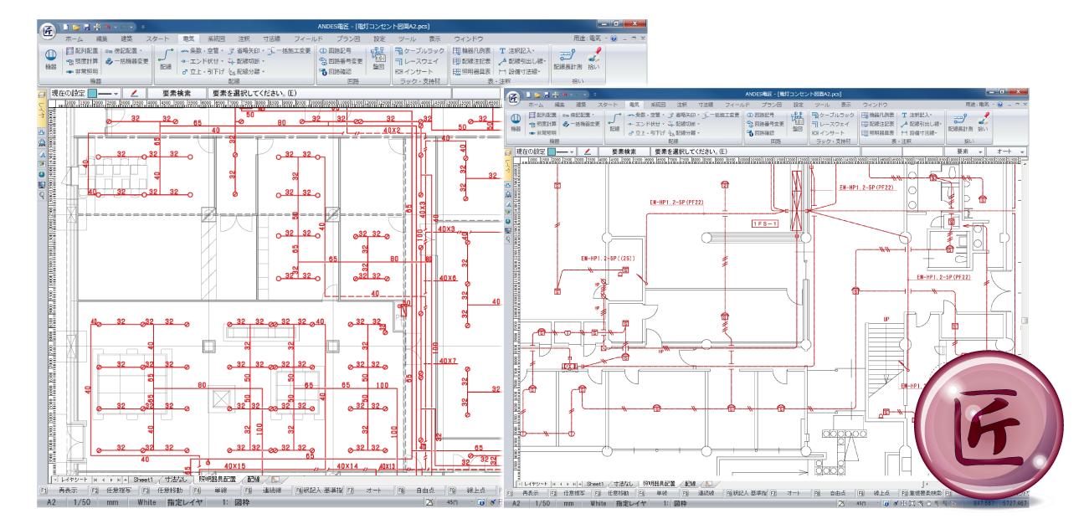Choose 非常照明 in the left window ribbon
This screenshot has width=1089, height=524.
click(80, 71)
